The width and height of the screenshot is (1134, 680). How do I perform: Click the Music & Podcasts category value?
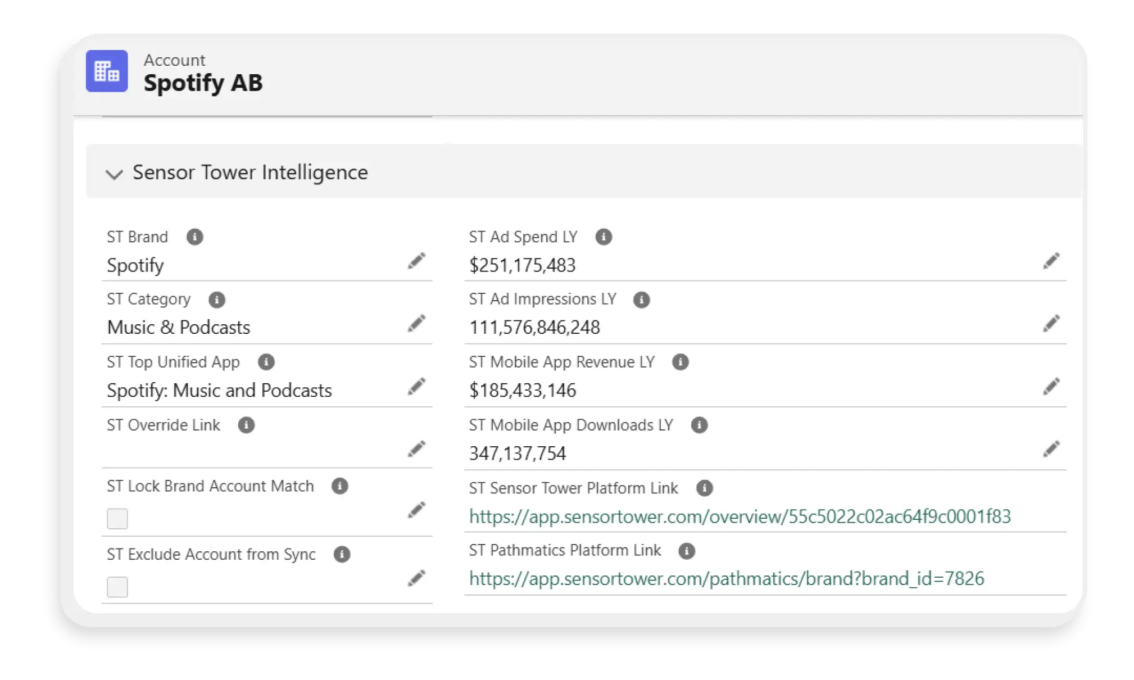point(179,328)
